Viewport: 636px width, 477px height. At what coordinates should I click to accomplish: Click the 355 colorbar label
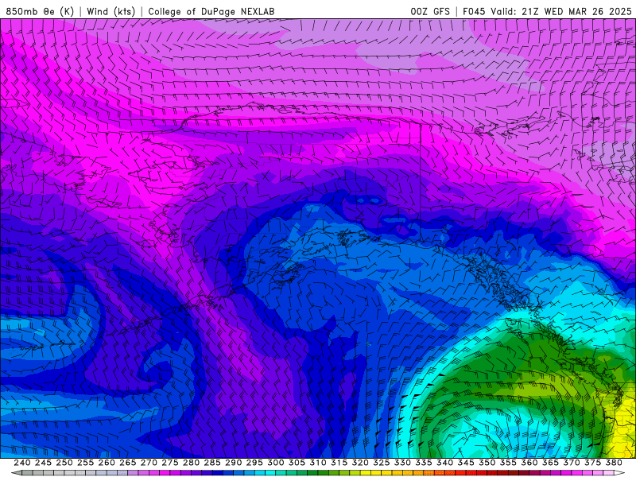point(508,463)
